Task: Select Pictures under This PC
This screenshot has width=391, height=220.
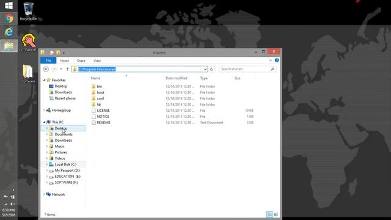Action: [61, 152]
